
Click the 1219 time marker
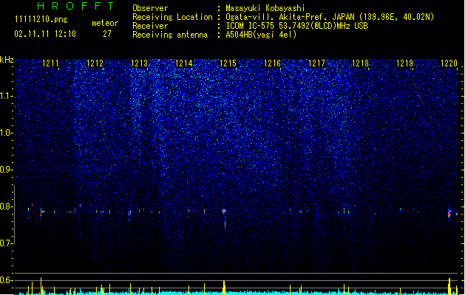(405, 63)
